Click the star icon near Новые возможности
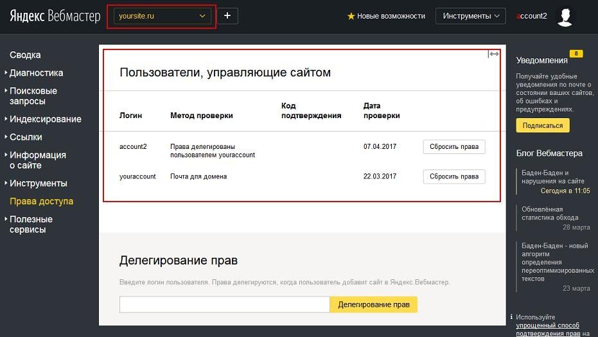Screen dimensions: 598x337 click(351, 16)
